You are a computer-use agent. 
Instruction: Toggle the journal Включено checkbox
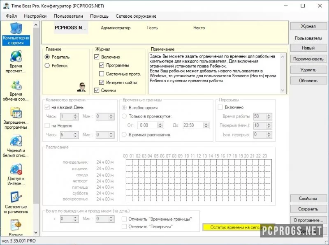pos(97,57)
